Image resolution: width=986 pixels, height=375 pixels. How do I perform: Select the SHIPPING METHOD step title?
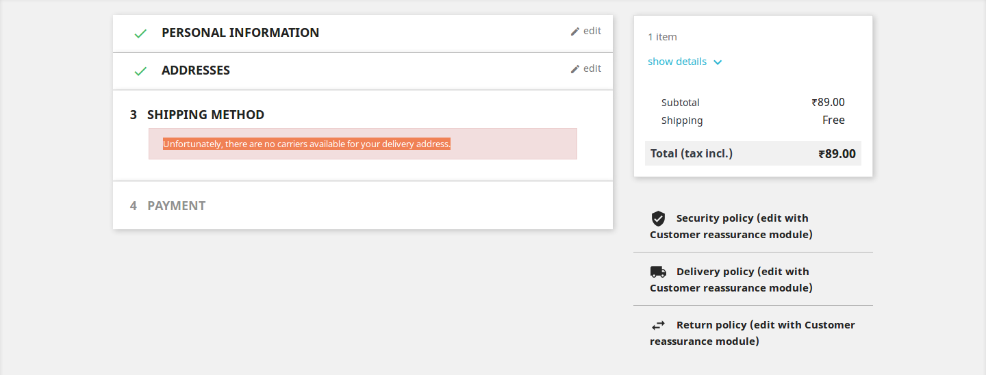(x=205, y=115)
